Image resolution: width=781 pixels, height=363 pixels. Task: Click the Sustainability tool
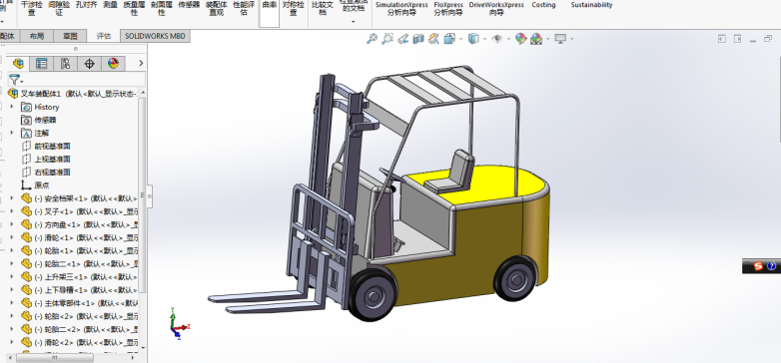591,5
